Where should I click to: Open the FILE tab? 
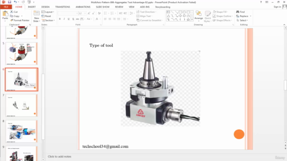[6, 7]
